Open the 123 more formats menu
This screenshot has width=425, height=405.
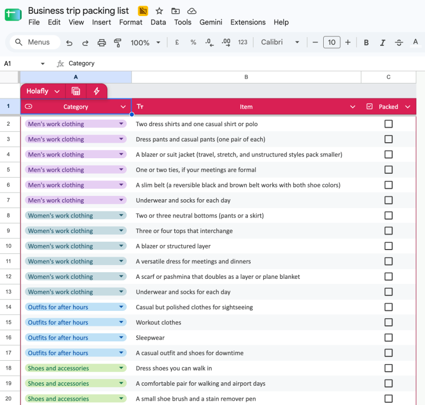coord(242,42)
